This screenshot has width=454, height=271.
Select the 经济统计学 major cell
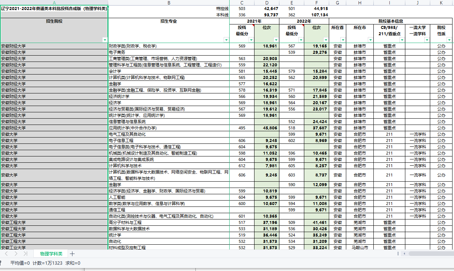tap(169, 96)
